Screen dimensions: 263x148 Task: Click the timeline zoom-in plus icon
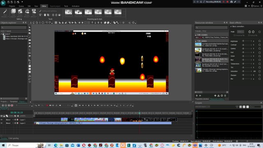point(3,105)
